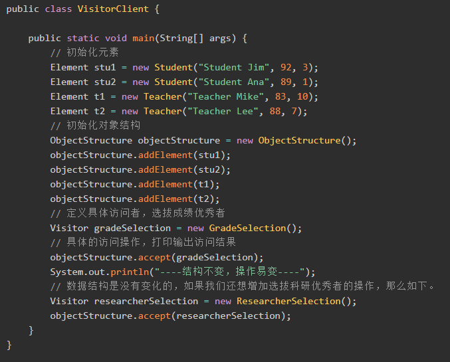Click the VisitorClient class name

coord(113,9)
